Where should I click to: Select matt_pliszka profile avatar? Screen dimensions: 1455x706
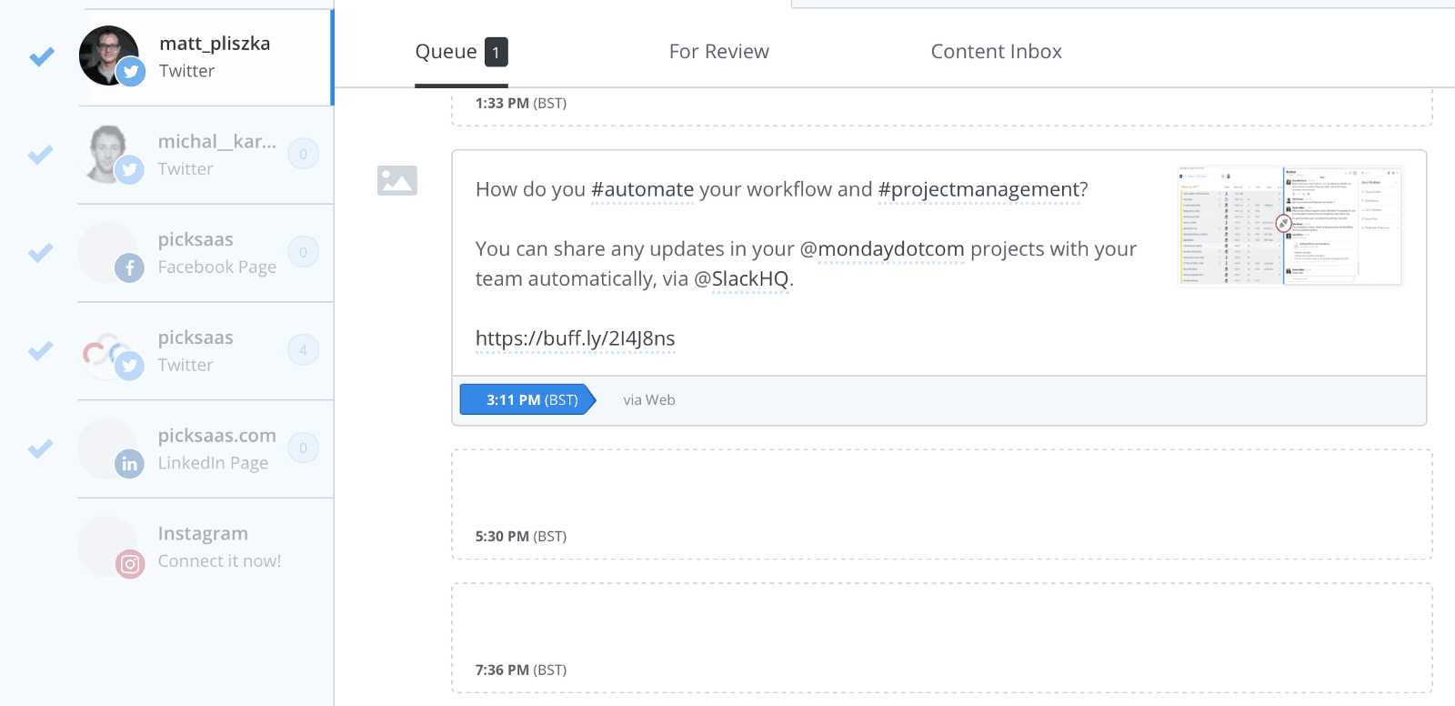point(109,55)
